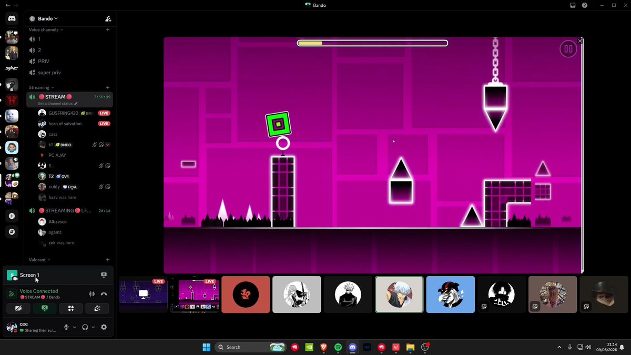The width and height of the screenshot is (631, 355).
Task: Click LIVE badge next to GUSFRING420
Action: click(104, 113)
